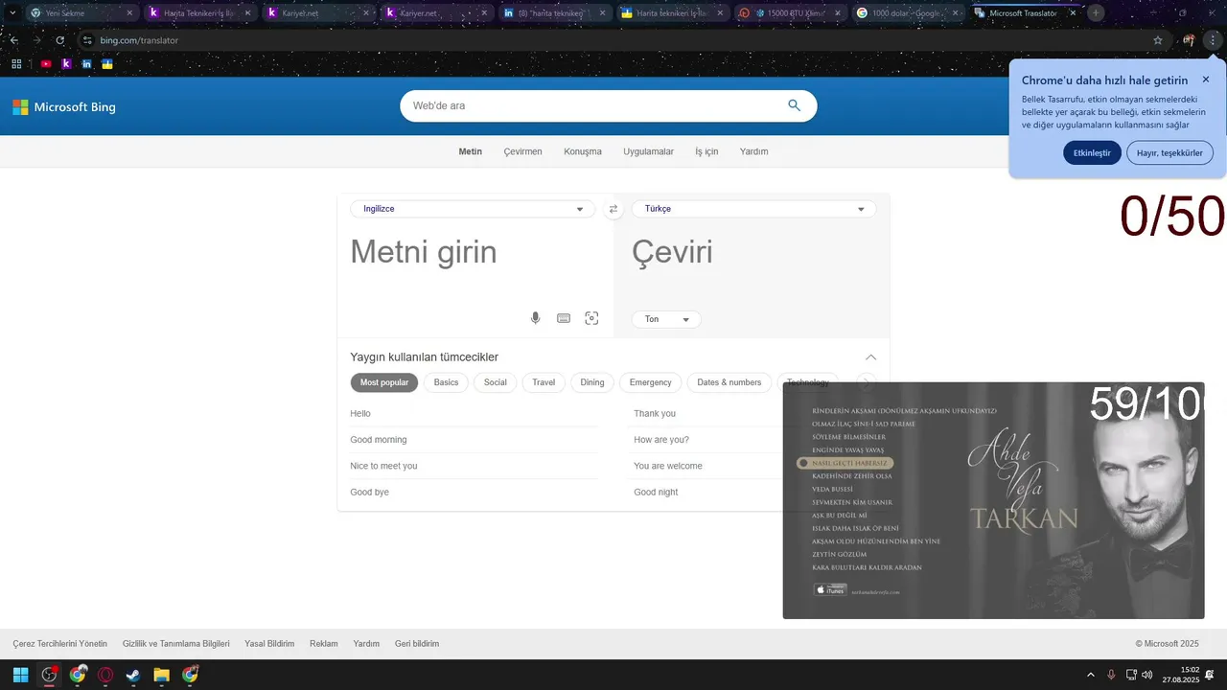Open the Chrome three-dot menu

(1214, 40)
